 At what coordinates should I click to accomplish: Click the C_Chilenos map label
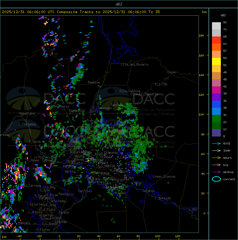(27, 124)
